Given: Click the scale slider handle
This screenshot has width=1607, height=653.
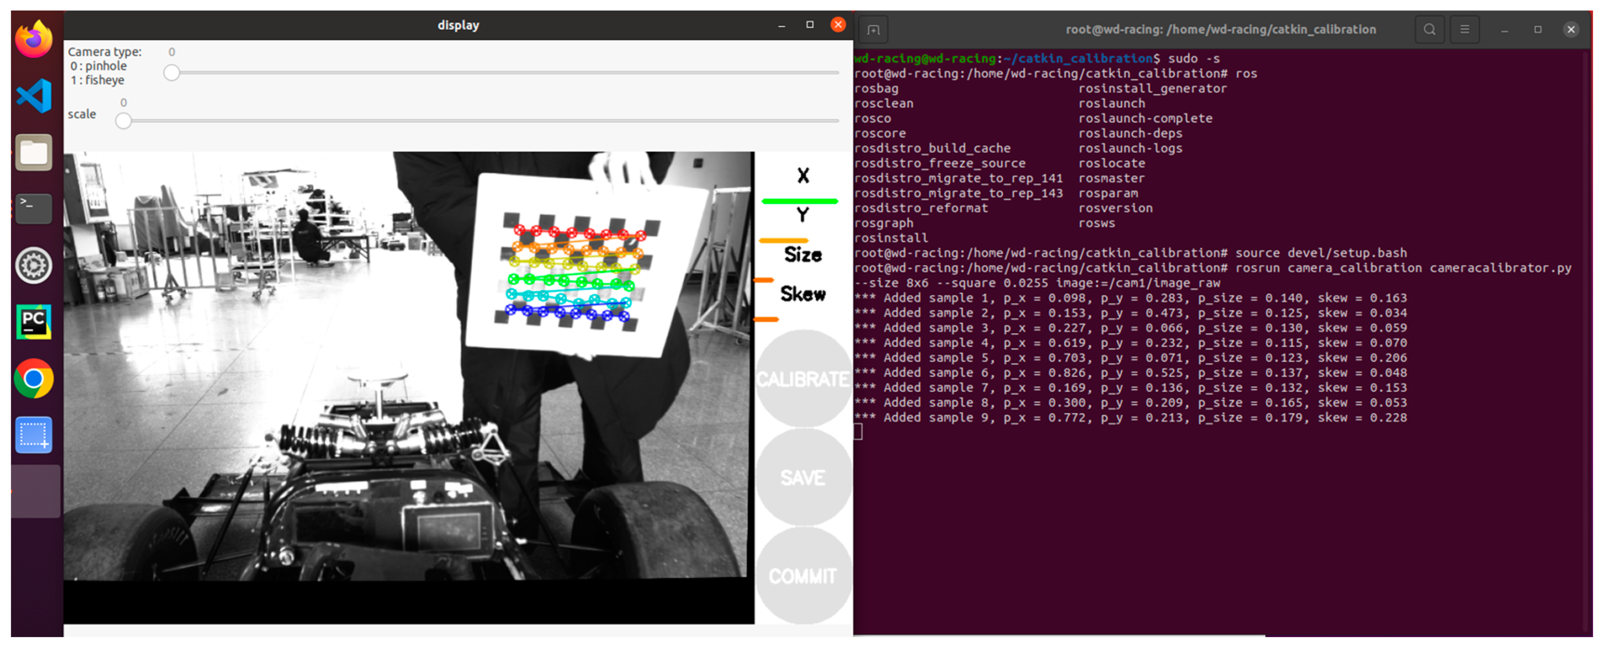Looking at the screenshot, I should [123, 121].
